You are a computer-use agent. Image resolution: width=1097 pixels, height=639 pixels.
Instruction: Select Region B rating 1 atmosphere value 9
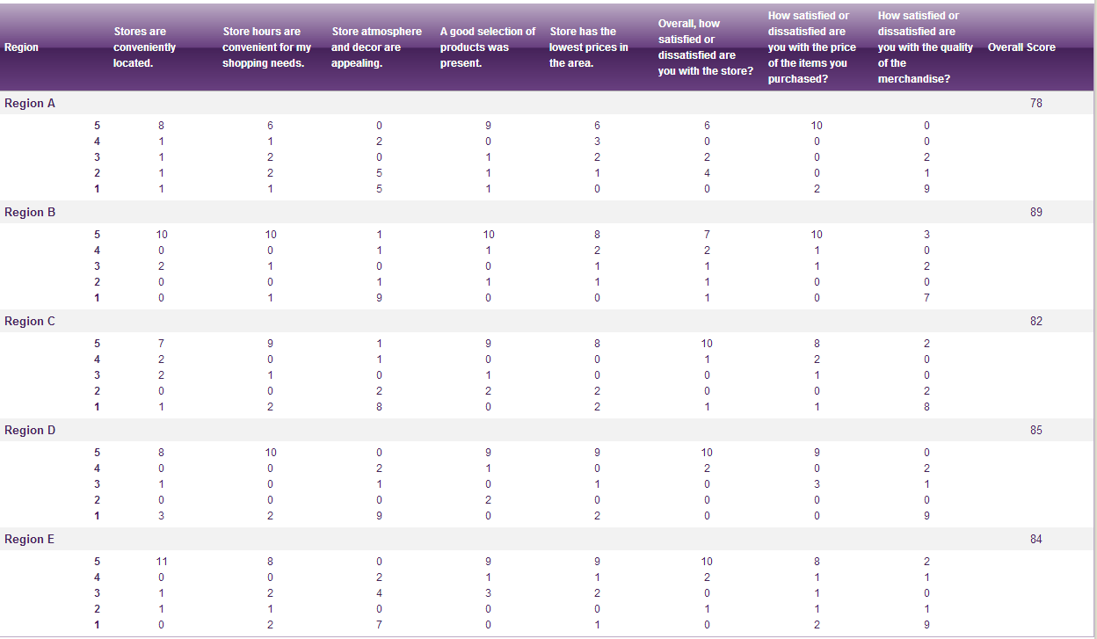[379, 298]
